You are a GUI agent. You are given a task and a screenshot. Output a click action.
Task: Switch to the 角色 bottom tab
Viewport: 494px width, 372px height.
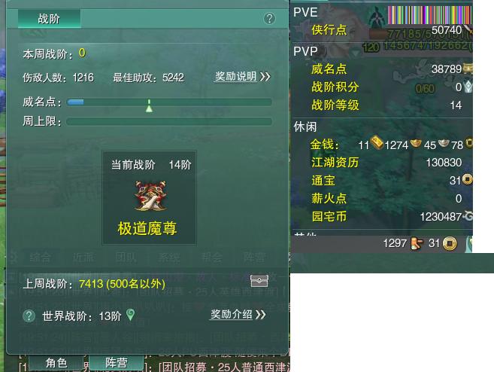(56, 363)
